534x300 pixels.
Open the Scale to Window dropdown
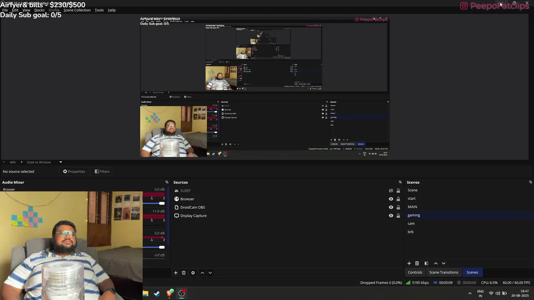pyautogui.click(x=44, y=162)
